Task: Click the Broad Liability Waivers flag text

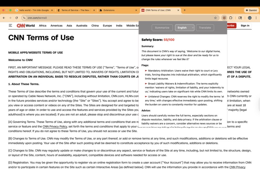Action: click(185, 87)
